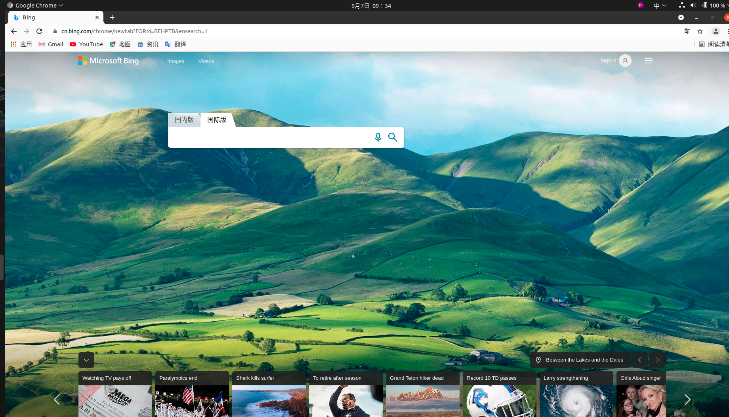Open 'Girls Aloud singer' news card
The height and width of the screenshot is (417, 729).
pyautogui.click(x=641, y=394)
